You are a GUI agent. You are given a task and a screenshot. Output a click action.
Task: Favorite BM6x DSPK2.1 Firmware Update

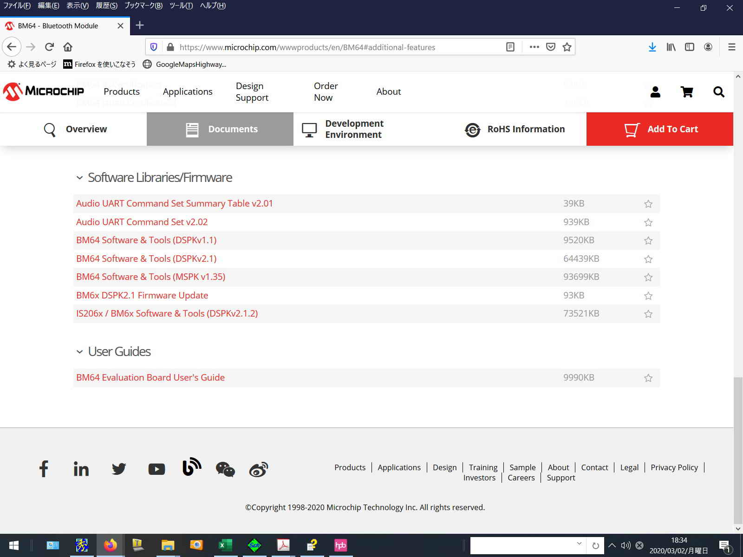pos(648,296)
